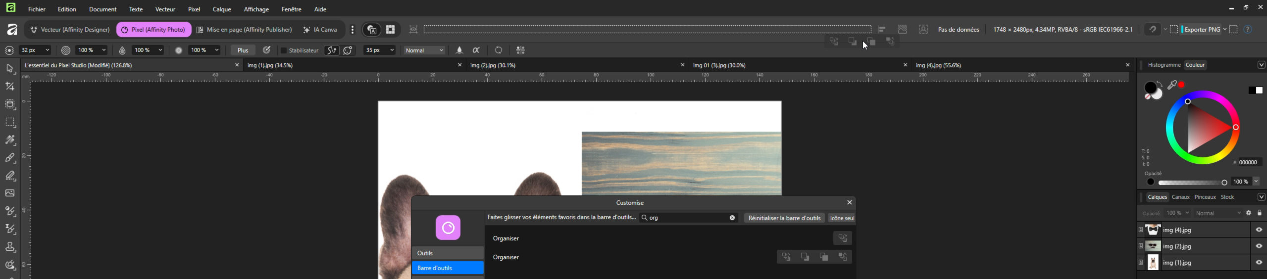Toggle visibility of img (1).jpg layer
Image resolution: width=1267 pixels, height=279 pixels.
[1259, 263]
